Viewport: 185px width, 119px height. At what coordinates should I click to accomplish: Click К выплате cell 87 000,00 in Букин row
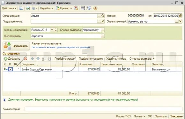pos(89,69)
